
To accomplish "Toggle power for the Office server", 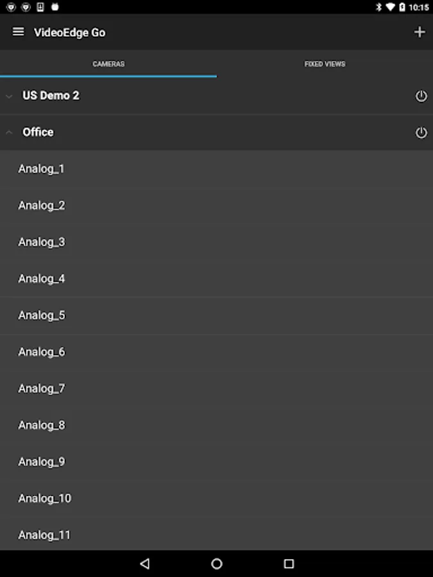I will pos(421,133).
